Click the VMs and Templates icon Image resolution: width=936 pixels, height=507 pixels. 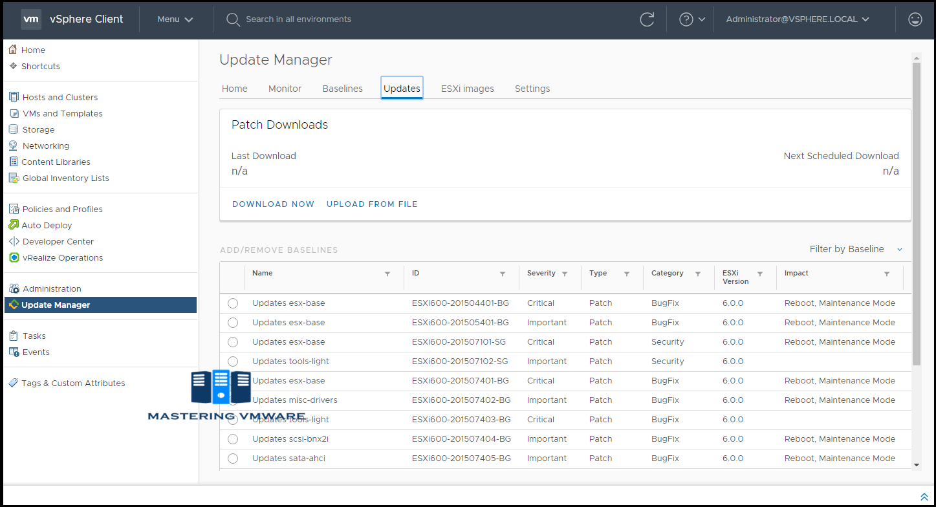pos(14,113)
